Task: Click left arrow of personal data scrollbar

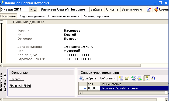Action: point(1,65)
